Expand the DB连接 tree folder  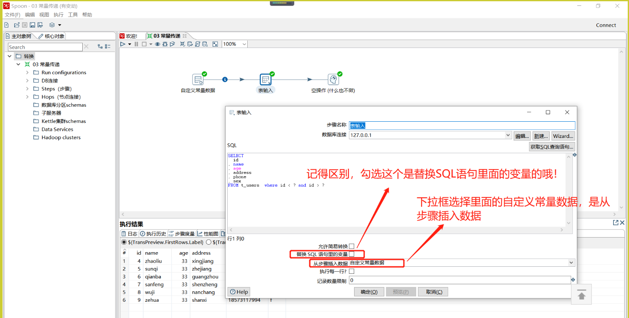[x=27, y=80]
